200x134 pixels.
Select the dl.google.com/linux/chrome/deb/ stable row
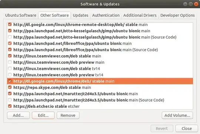coord(100,81)
